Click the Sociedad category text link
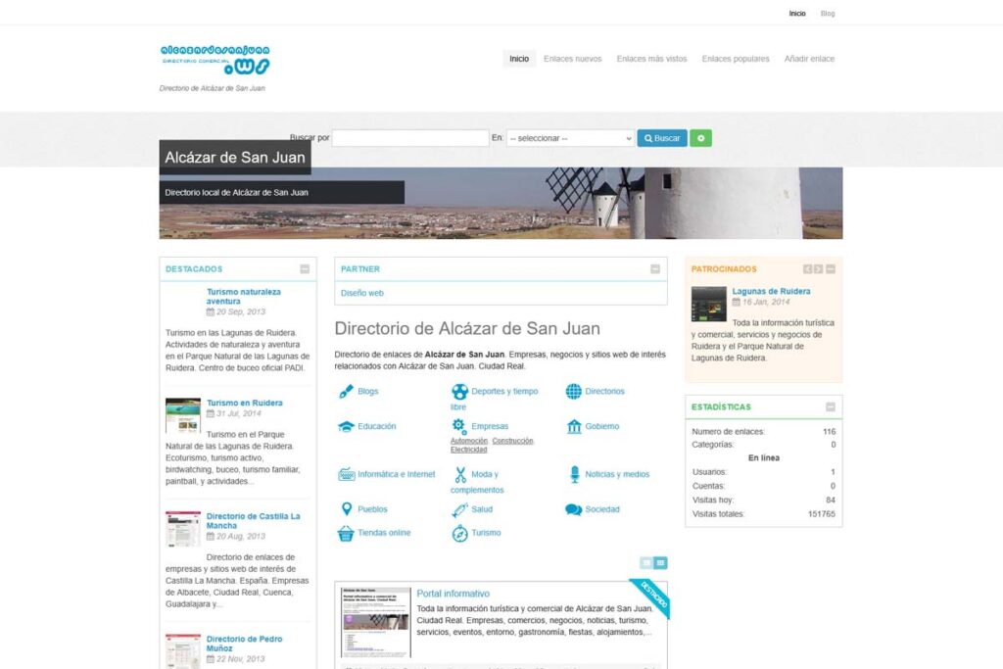This screenshot has height=669, width=1003. [x=602, y=509]
